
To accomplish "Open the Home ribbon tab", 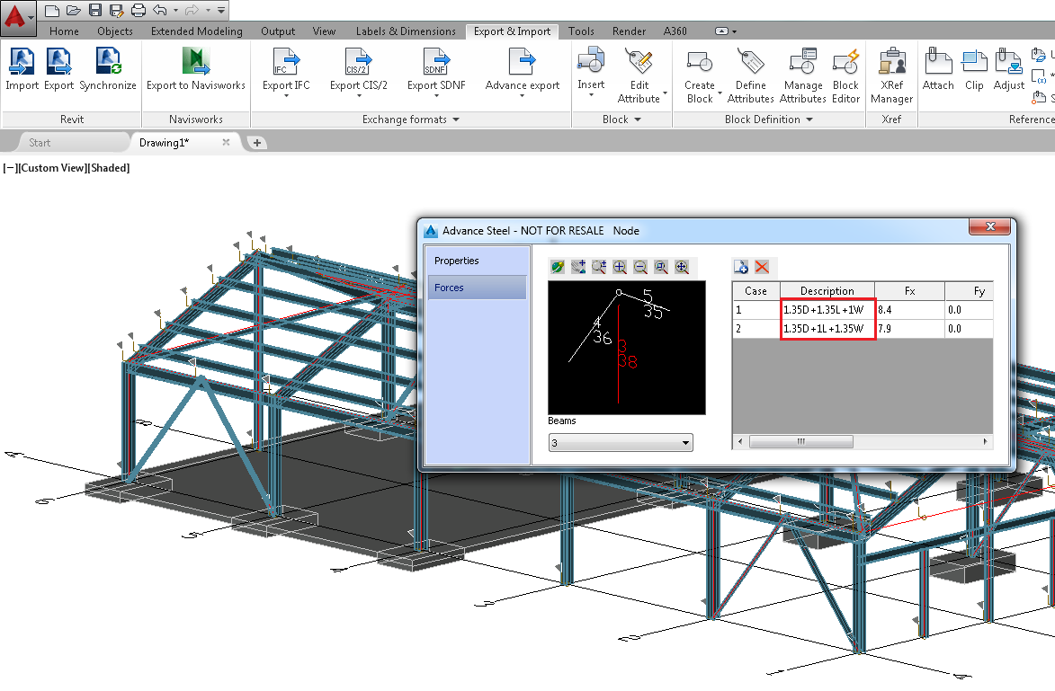I will (x=64, y=31).
